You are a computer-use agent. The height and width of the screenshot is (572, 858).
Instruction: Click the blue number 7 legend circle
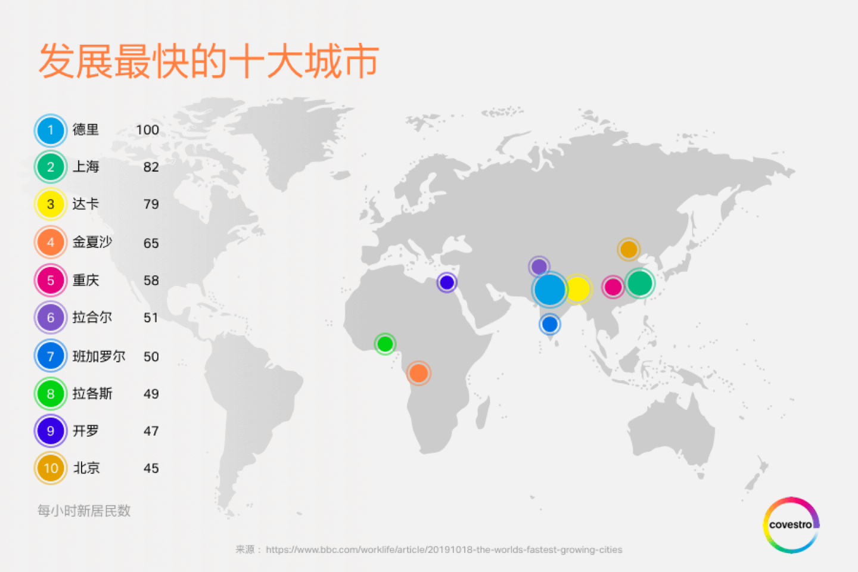click(x=51, y=356)
